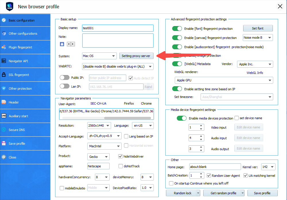287x200 pixels.
Task: Open the System dropdown showing Mac OS
Action: (99, 56)
